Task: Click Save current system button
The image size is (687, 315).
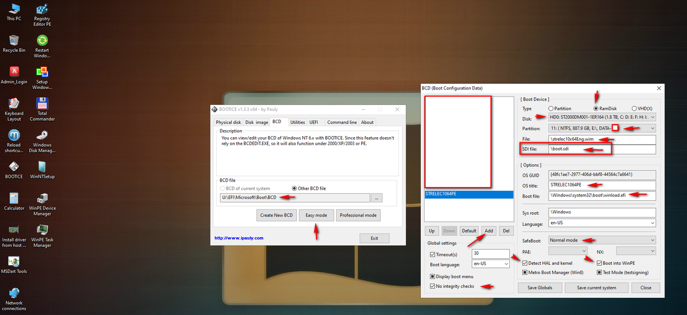Action: pos(597,288)
